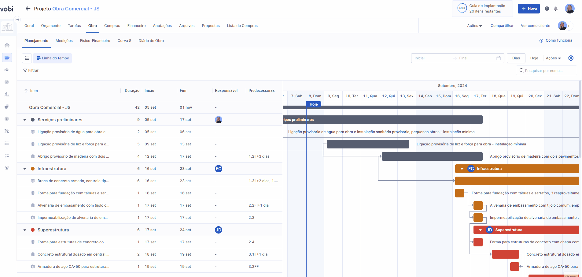The height and width of the screenshot is (277, 582).
Task: Click the home icon in sidebar
Action: 7,45
